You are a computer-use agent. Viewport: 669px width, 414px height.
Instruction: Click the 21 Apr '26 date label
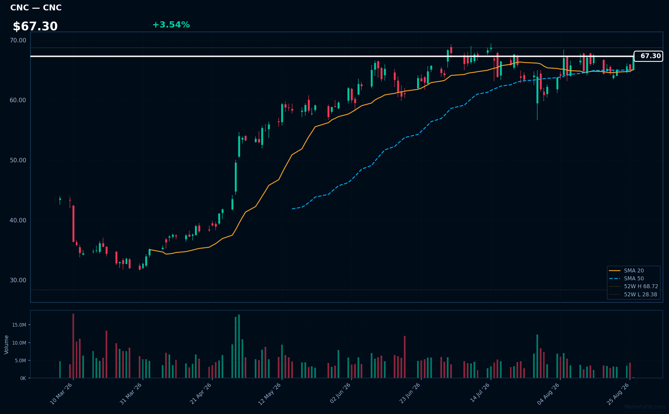point(201,394)
